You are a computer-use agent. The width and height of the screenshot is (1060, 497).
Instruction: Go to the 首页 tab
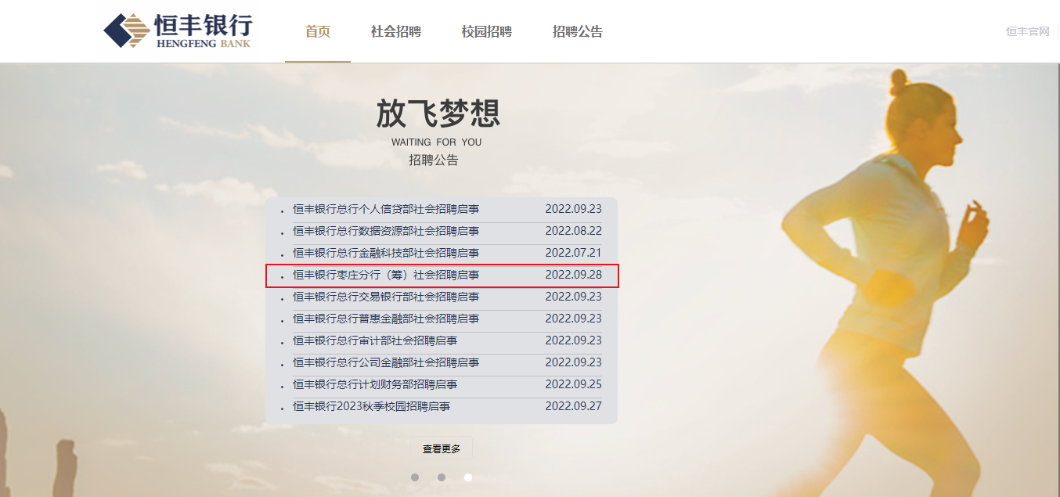click(x=318, y=32)
